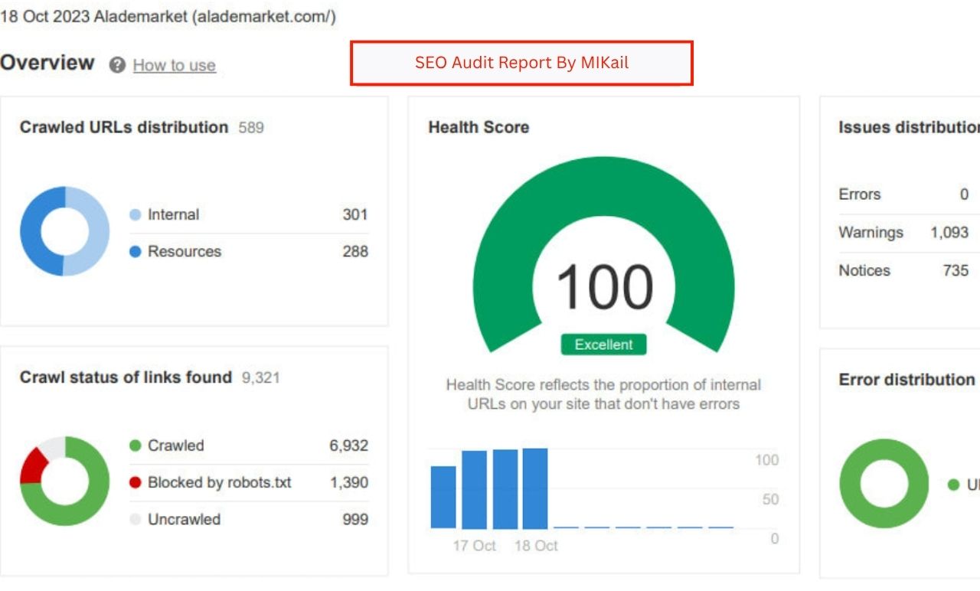The image size is (980, 591).
Task: Open the Internal URLs count 301
Action: pos(354,215)
